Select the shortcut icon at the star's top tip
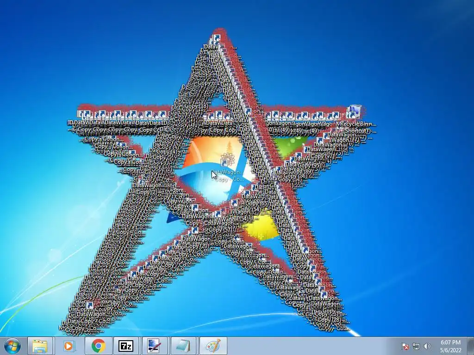 [216, 38]
